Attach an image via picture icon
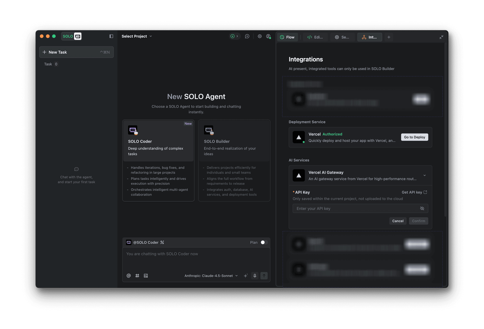The height and width of the screenshot is (329, 484). tap(146, 276)
